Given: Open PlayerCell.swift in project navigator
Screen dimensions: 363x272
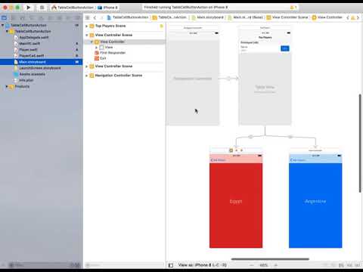Looking at the screenshot, I should point(32,56).
